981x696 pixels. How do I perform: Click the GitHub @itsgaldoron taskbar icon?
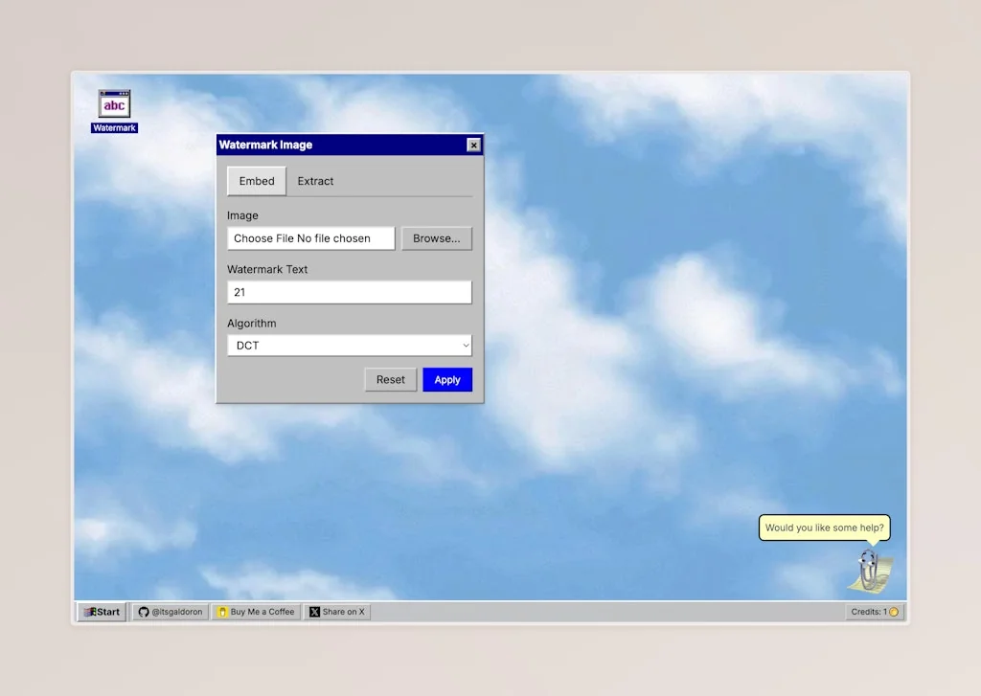pyautogui.click(x=169, y=611)
